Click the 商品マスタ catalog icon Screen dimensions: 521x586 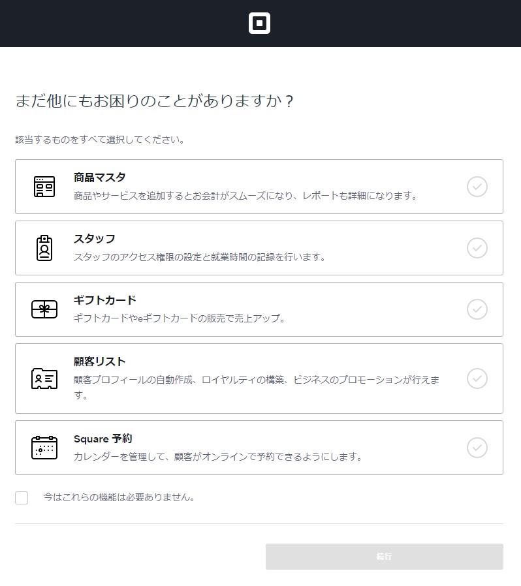(x=44, y=187)
